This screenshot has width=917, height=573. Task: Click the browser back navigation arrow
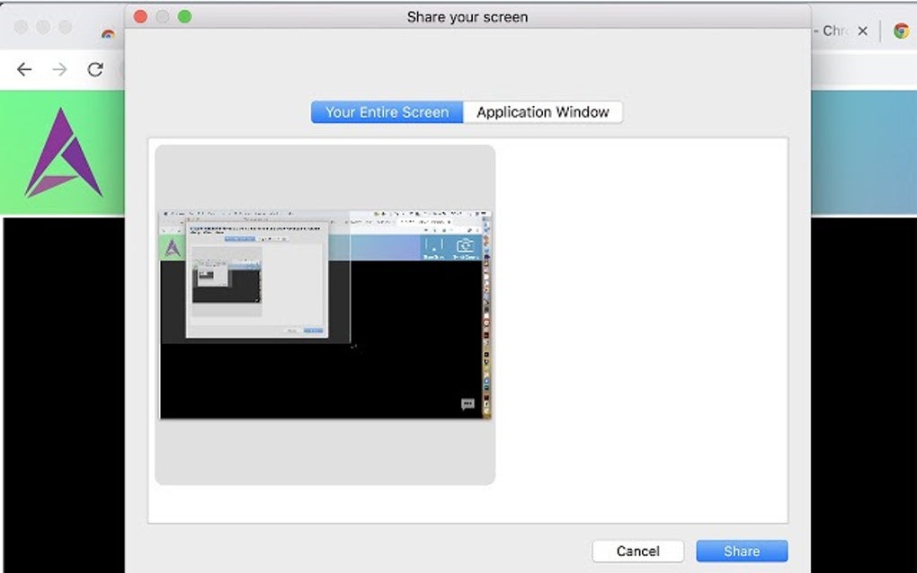pyautogui.click(x=23, y=69)
